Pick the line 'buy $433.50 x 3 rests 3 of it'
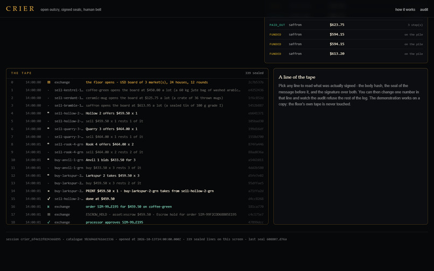Viewport: 434px width, 271px height. pyautogui.click(x=137, y=168)
